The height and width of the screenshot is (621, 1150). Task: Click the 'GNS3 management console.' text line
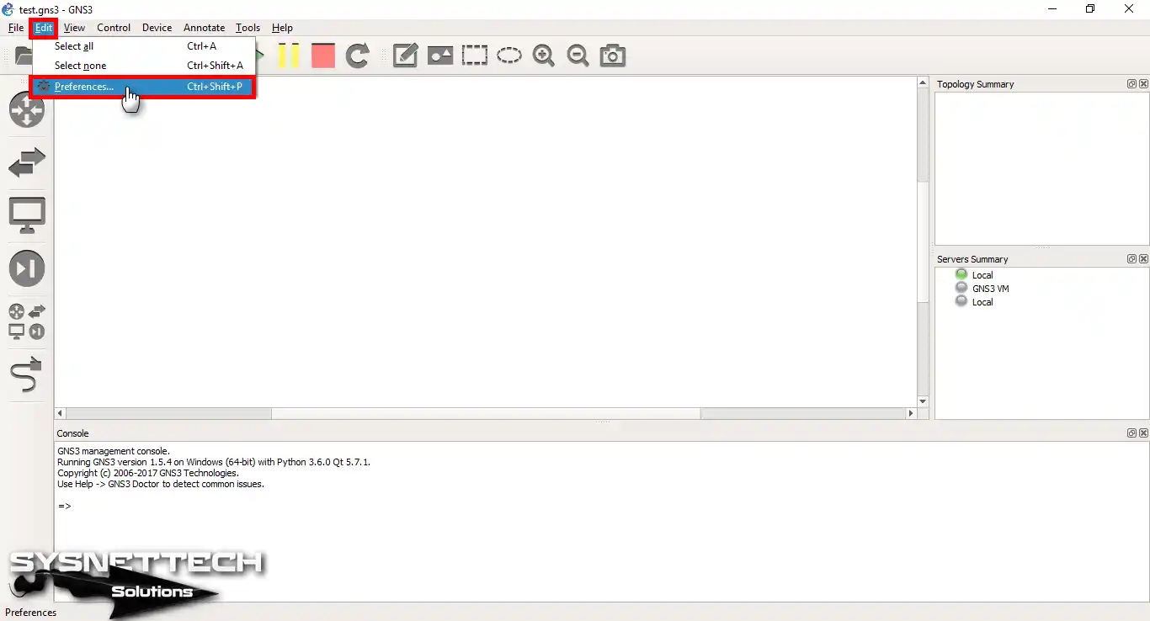[x=114, y=451]
